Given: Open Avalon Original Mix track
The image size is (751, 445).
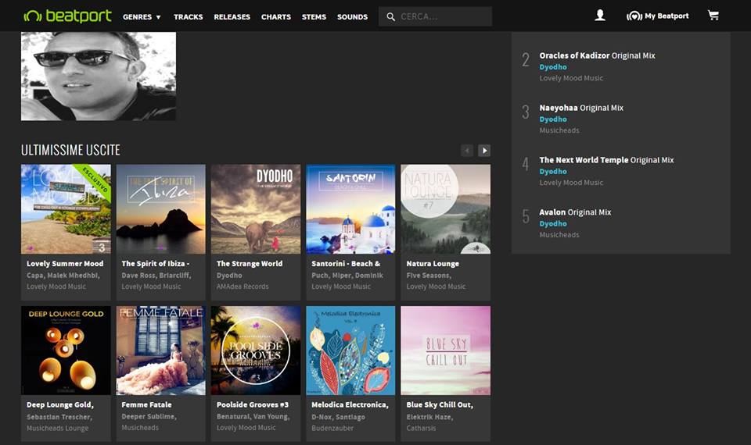Looking at the screenshot, I should point(575,212).
